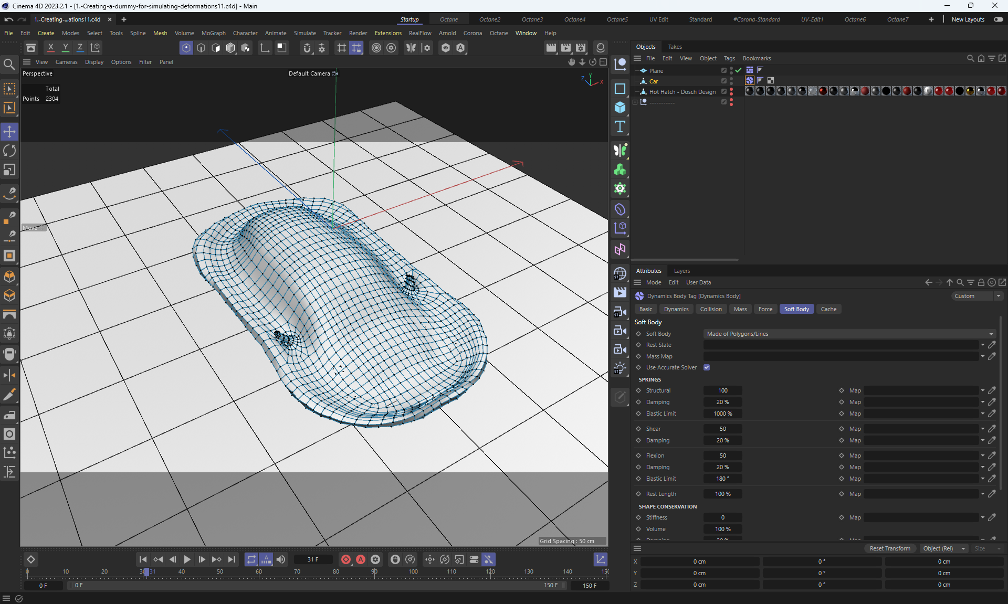Click the Structural springs value field
Screen dimensions: 1008x604
[x=722, y=390]
